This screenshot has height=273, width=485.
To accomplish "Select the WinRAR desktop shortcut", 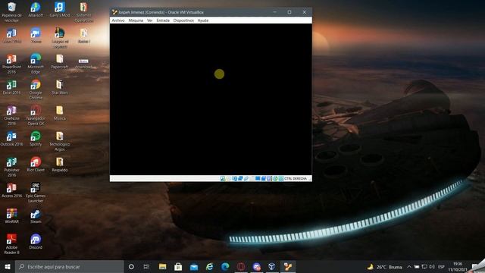I will click(x=11, y=215).
